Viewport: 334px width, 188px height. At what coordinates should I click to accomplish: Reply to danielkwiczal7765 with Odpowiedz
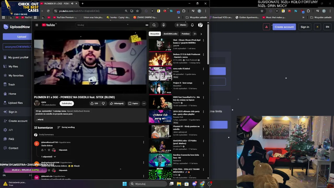pyautogui.click(x=63, y=150)
